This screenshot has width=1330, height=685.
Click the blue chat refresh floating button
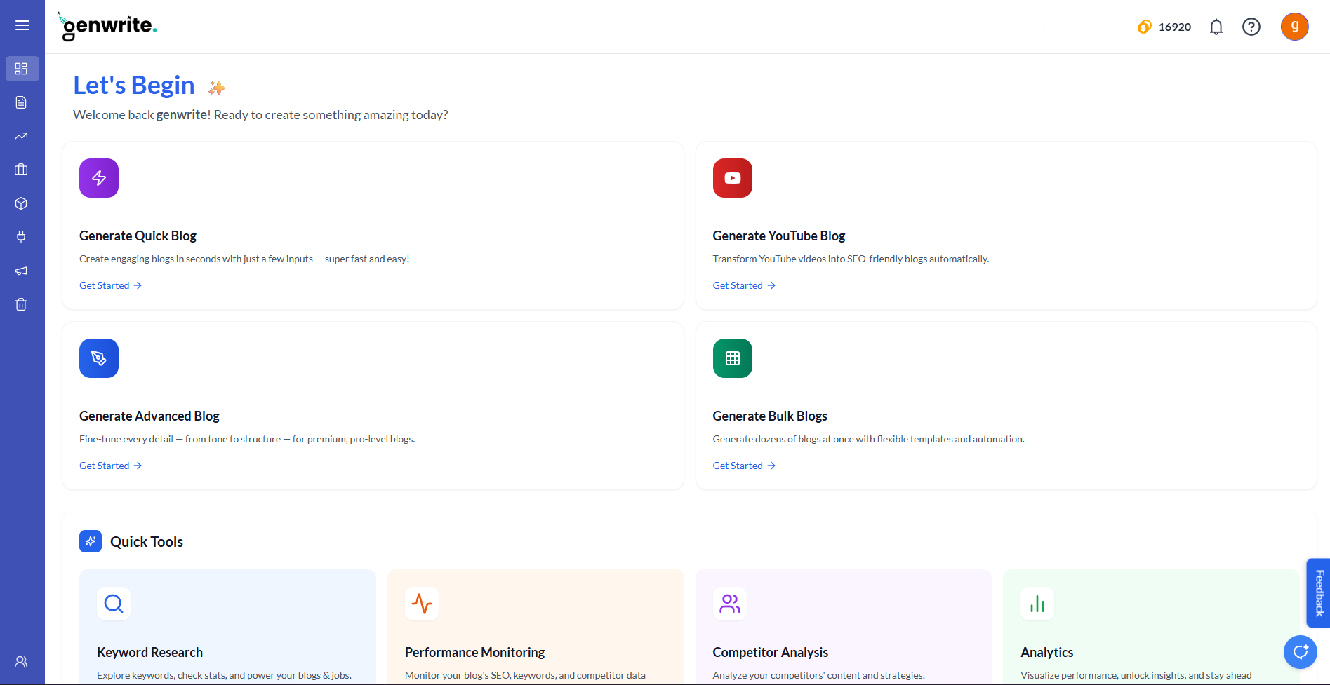[x=1300, y=652]
